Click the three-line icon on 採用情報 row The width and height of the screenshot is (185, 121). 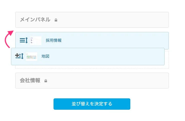point(22,40)
